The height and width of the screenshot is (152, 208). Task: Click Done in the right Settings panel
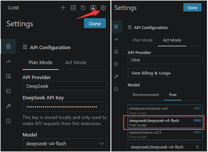click(192, 8)
